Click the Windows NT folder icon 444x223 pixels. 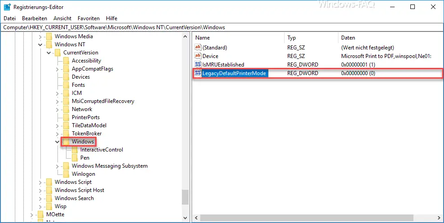pyautogui.click(x=49, y=44)
